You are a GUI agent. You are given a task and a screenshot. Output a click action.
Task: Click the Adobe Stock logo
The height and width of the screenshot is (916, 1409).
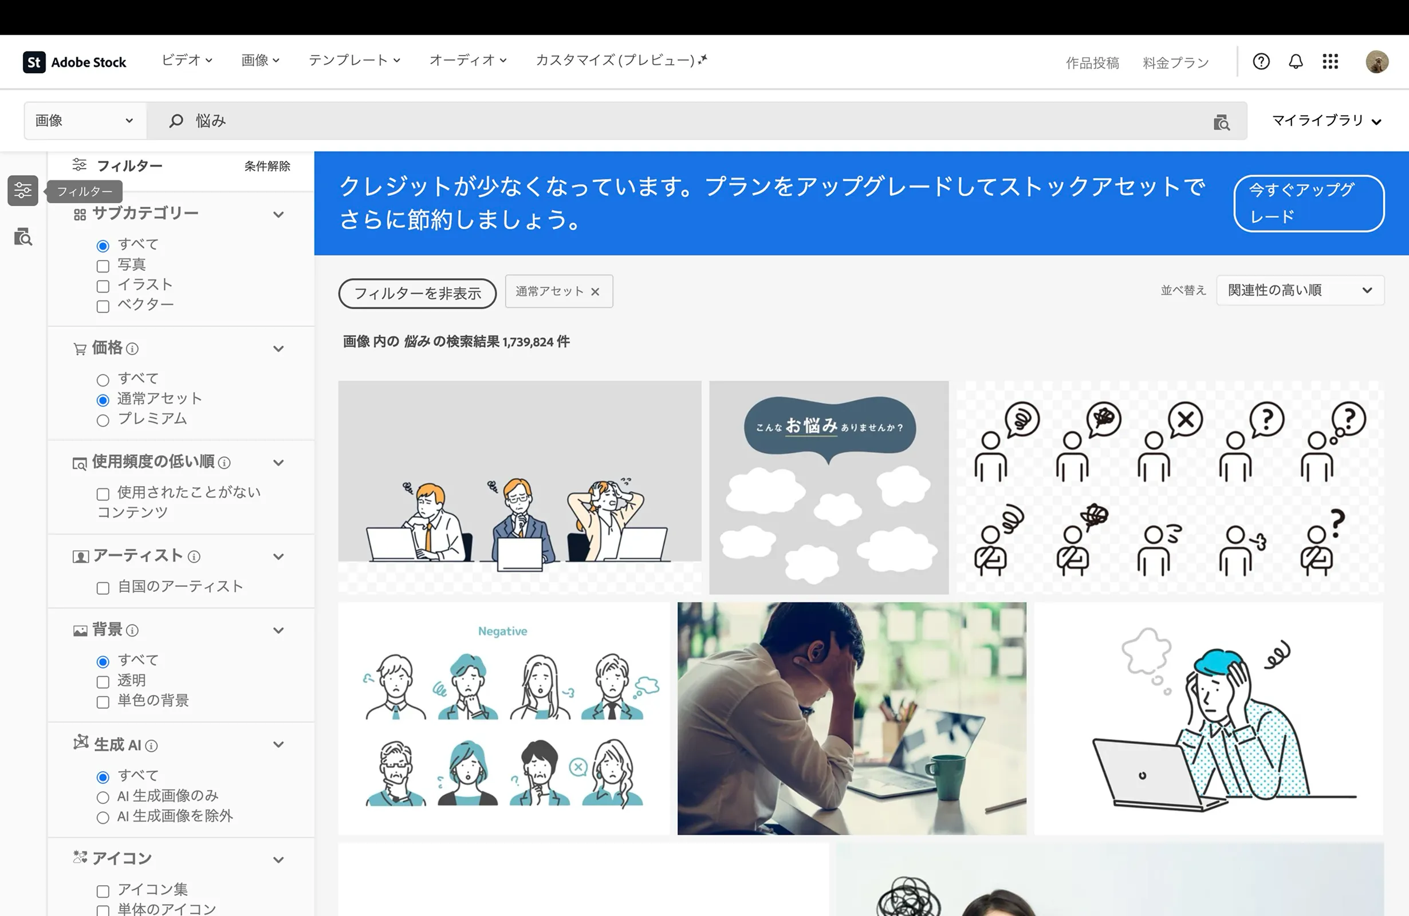click(74, 62)
